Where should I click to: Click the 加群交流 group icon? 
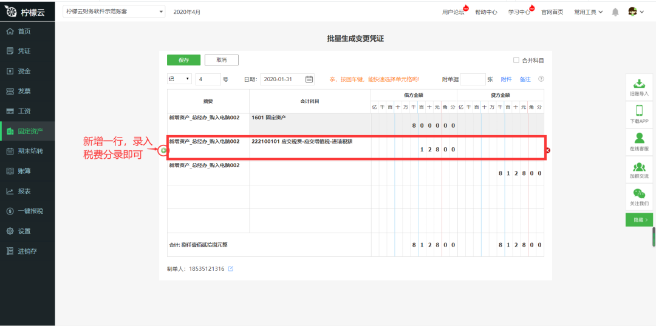point(639,167)
